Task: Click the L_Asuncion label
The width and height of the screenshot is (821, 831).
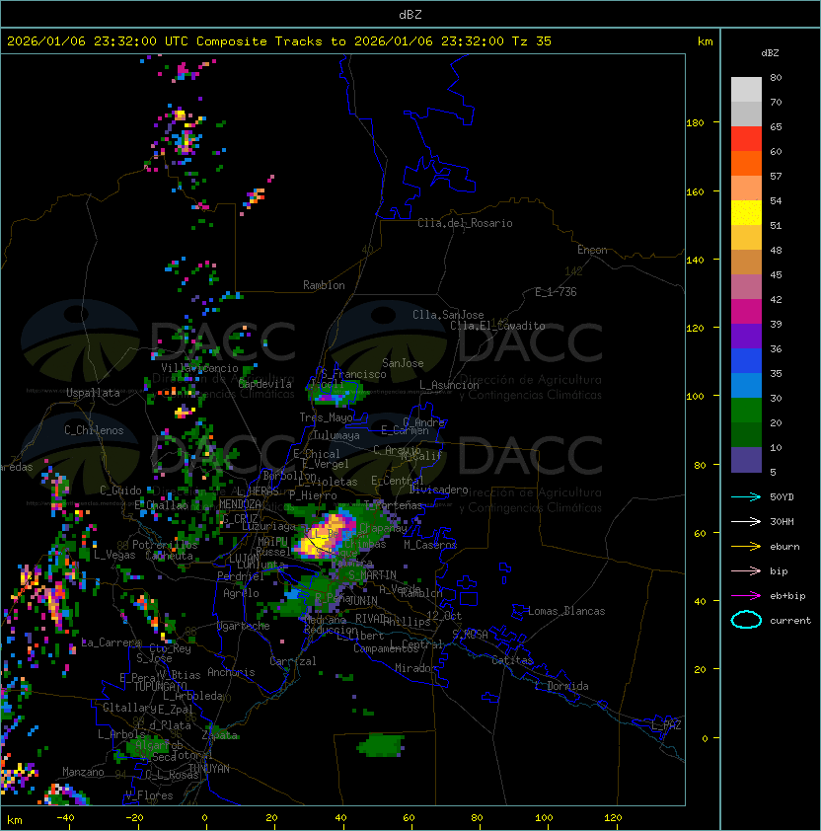Action: pos(449,385)
